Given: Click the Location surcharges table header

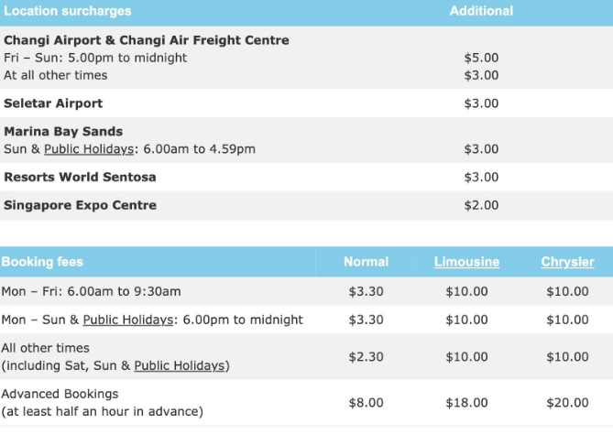Looking at the screenshot, I should coord(66,11).
